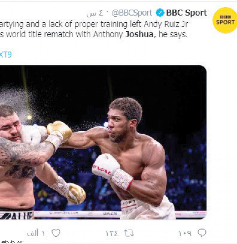Open the BBC Sport display name
The height and width of the screenshot is (244, 237).
pyautogui.click(x=187, y=13)
